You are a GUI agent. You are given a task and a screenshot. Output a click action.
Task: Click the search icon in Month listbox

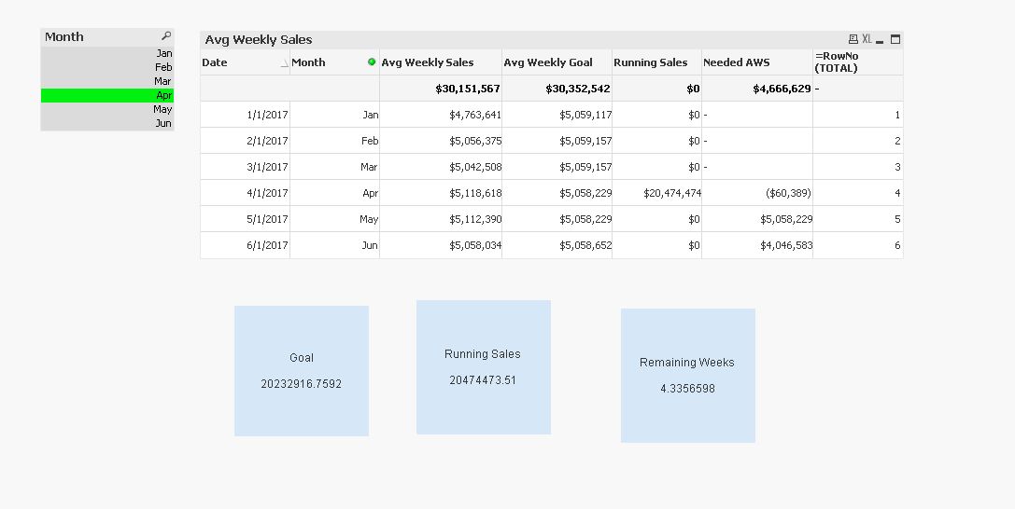coord(166,36)
